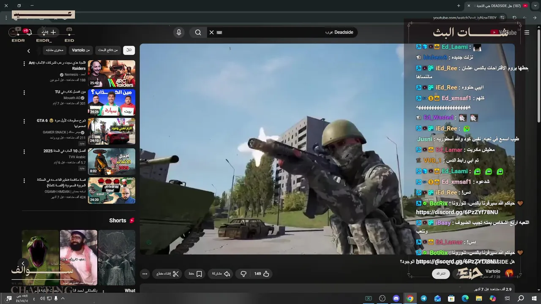
Task: Open options for TVV Arabic 2025 video
Action: (24, 151)
